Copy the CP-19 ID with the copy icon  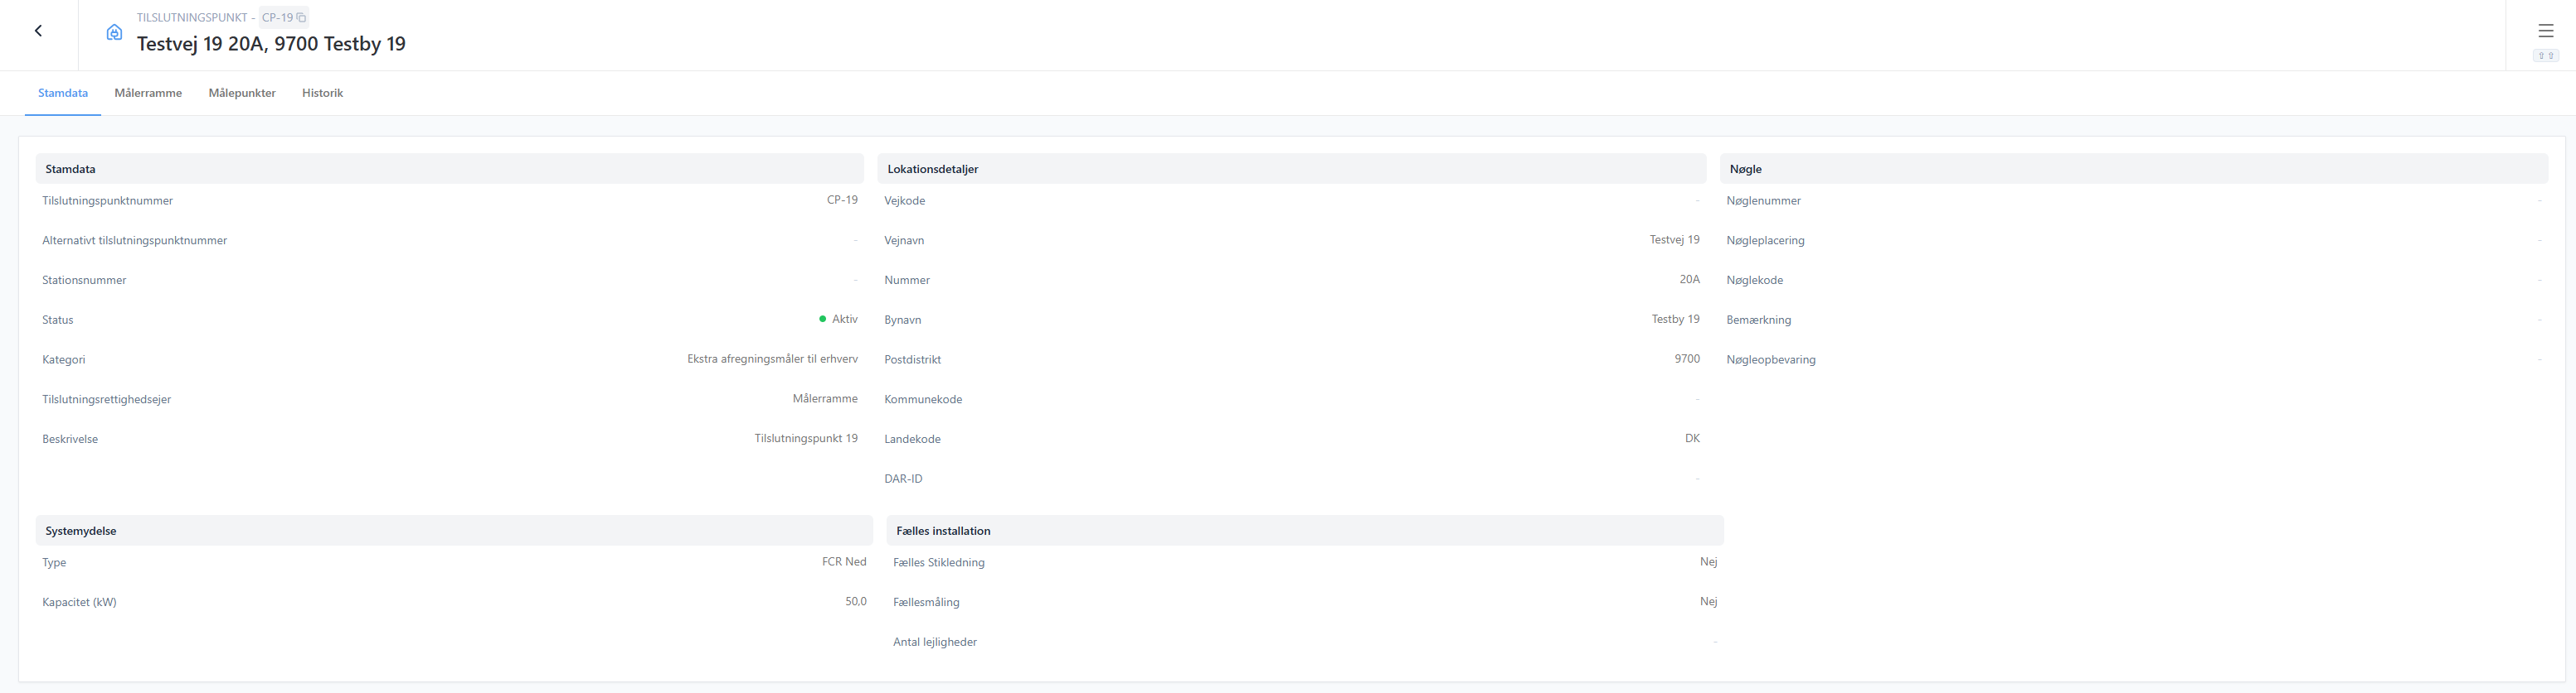[301, 18]
